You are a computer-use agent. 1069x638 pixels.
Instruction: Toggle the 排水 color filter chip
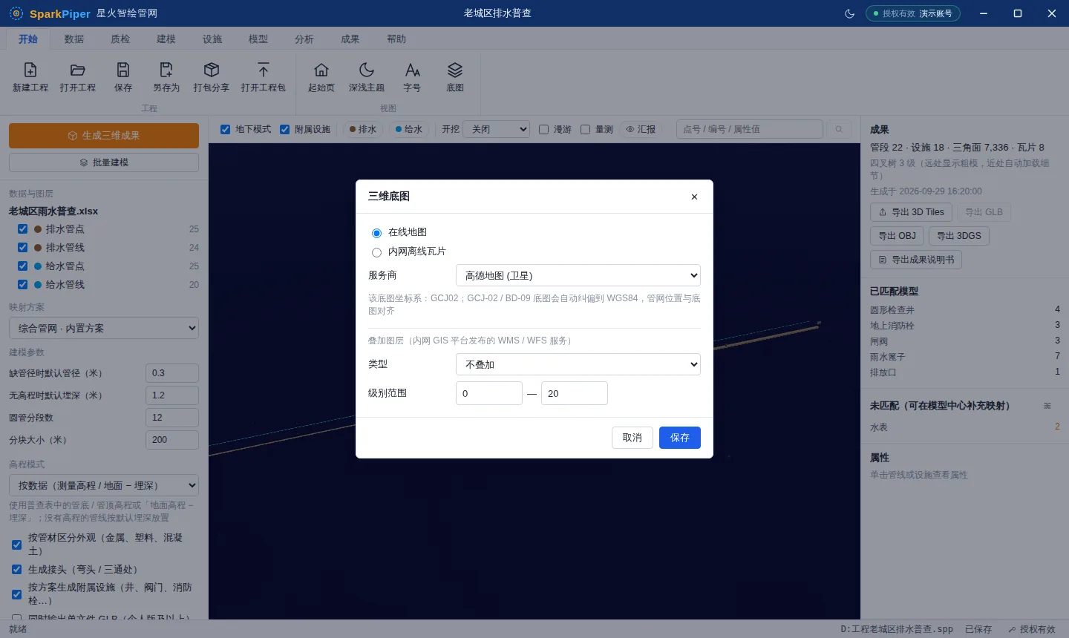[x=363, y=129]
